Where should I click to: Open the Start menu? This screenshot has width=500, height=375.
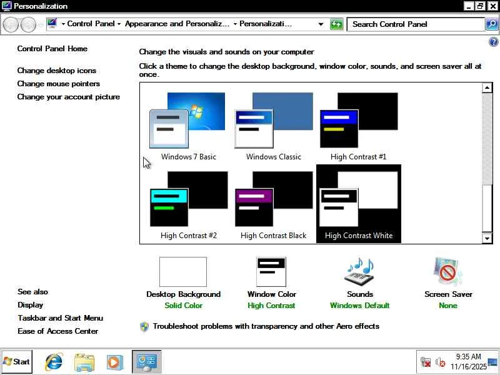tap(17, 362)
